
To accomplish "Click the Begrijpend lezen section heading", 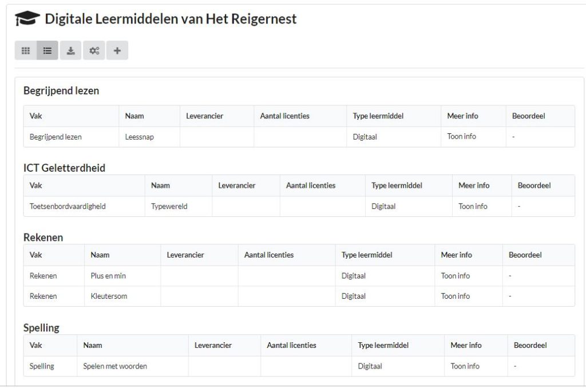I will [x=61, y=91].
